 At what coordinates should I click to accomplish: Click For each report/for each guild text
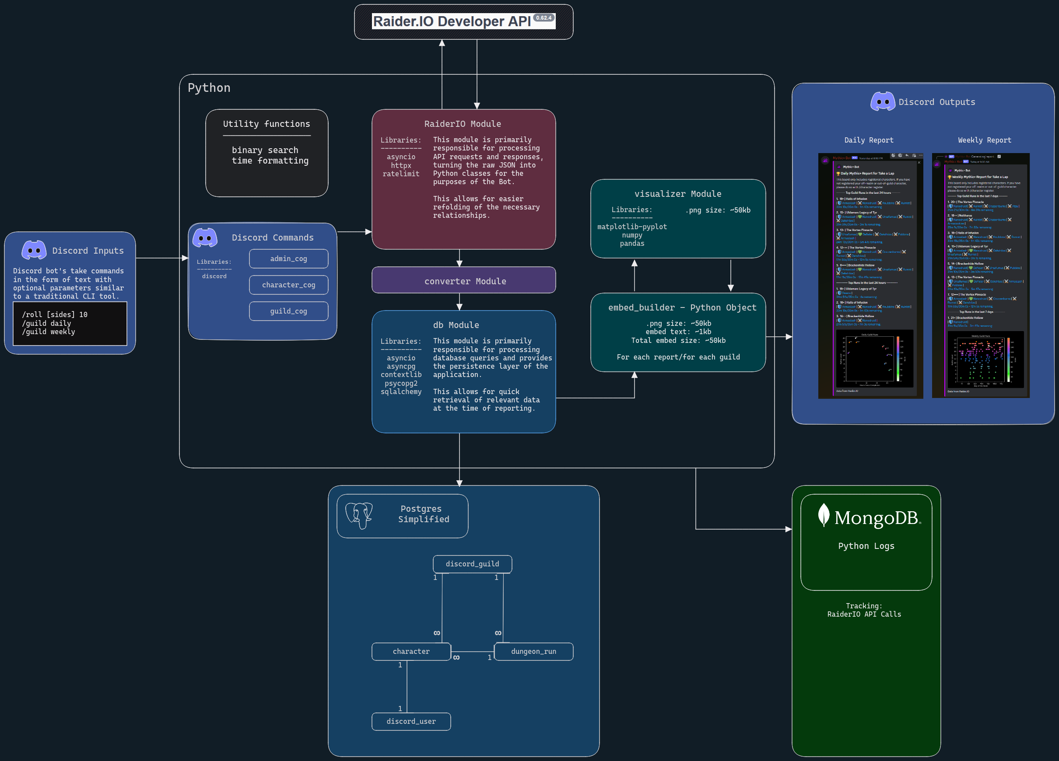point(678,357)
